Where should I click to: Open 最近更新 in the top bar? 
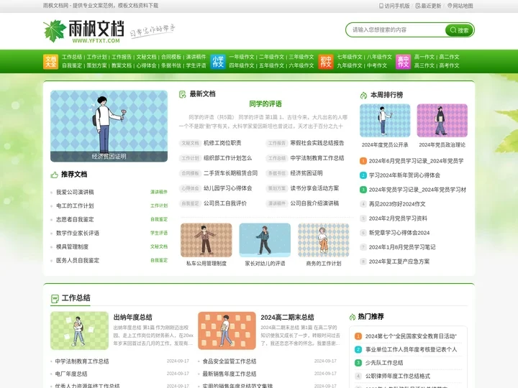[x=428, y=6]
